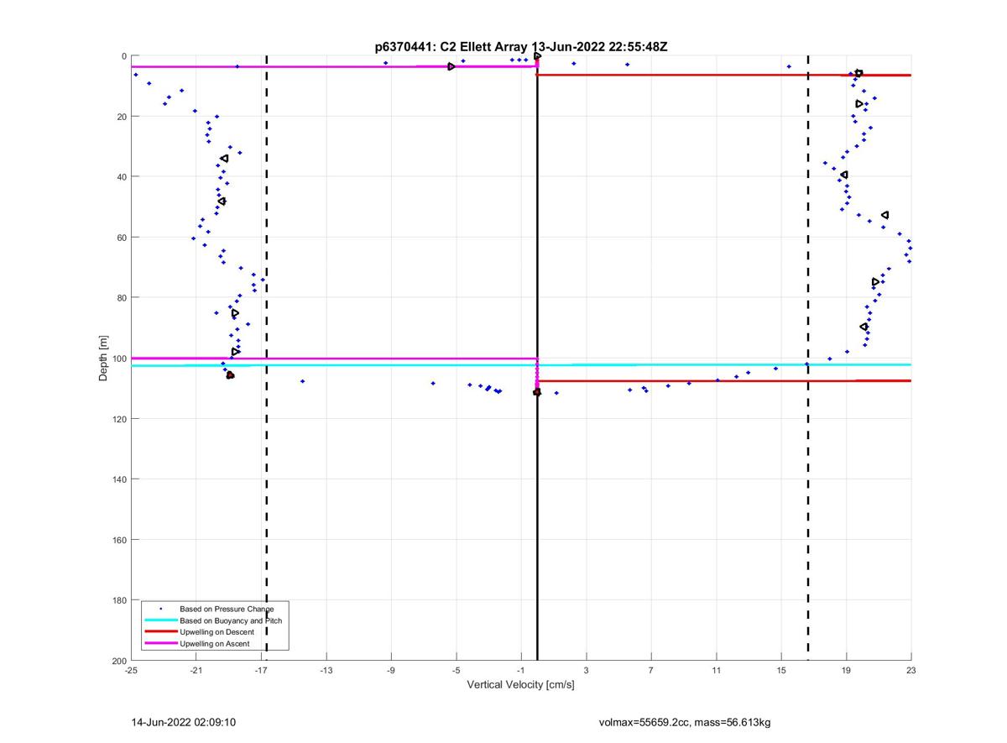The image size is (1007, 743).
Task: Click the cyan line sample in legend
Action: pos(160,620)
